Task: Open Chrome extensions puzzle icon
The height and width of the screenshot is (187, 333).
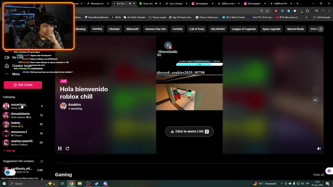Action: [x=308, y=11]
